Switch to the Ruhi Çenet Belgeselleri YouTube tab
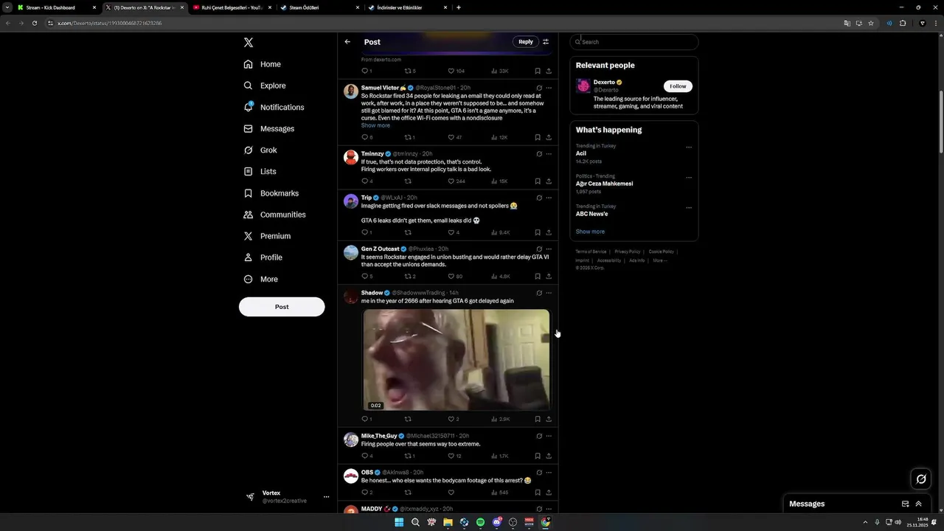Viewport: 944px width, 531px height. 231,7
